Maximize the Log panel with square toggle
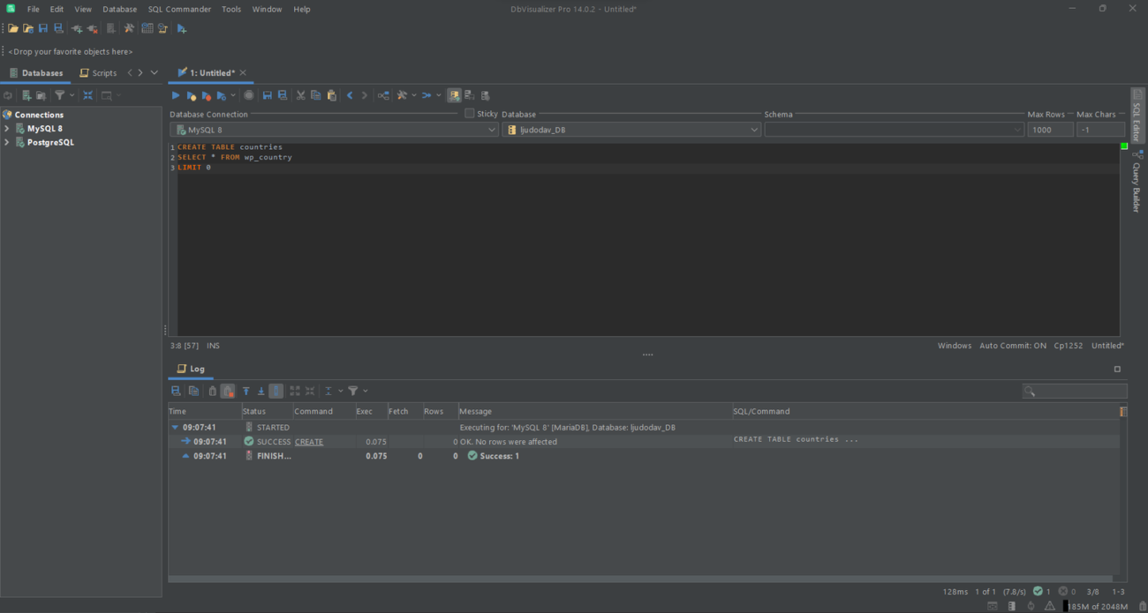The width and height of the screenshot is (1148, 613). (1117, 369)
